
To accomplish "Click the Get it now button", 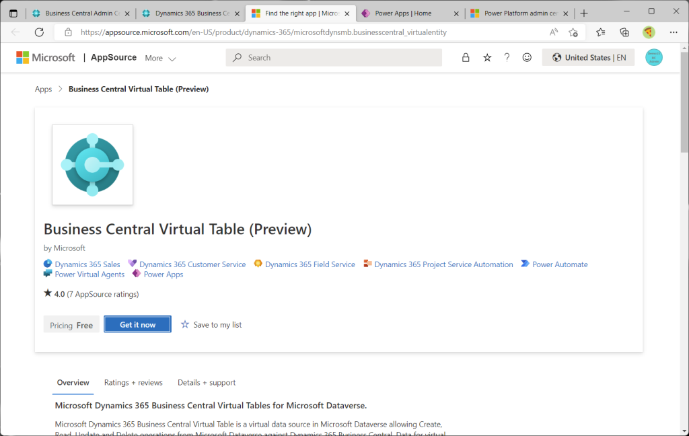I will 137,324.
